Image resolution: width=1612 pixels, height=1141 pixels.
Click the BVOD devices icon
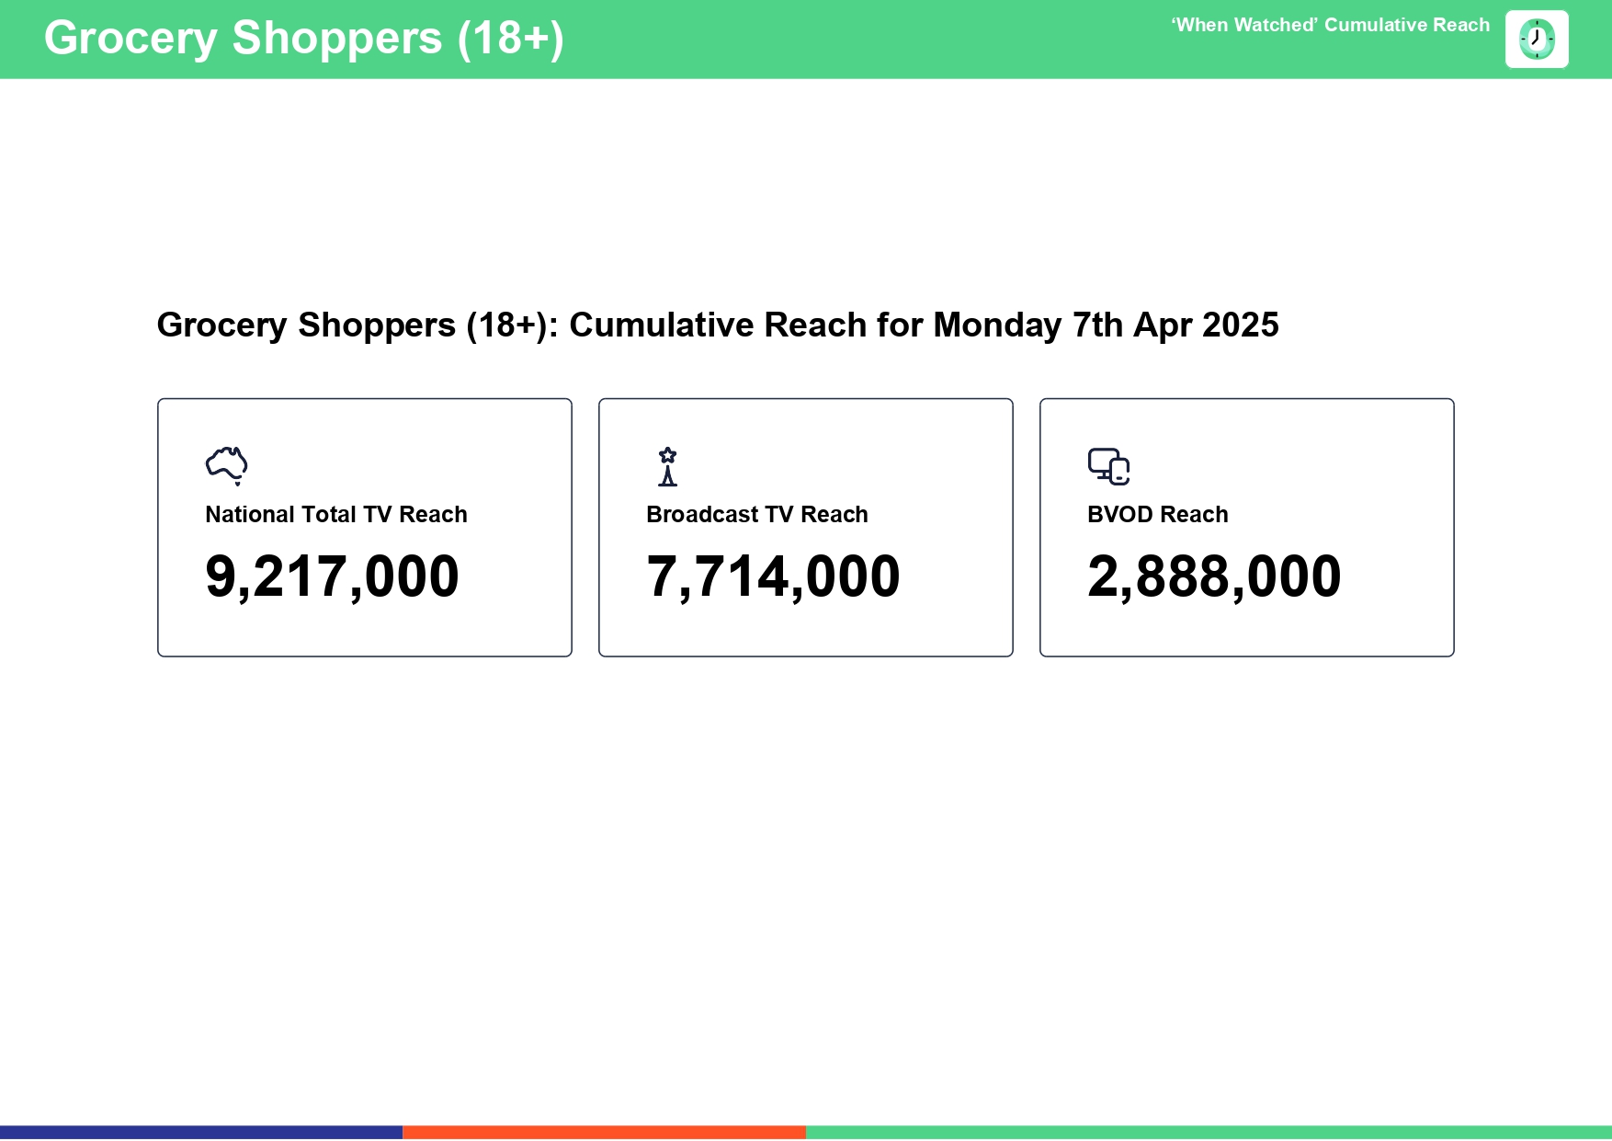[x=1108, y=466]
